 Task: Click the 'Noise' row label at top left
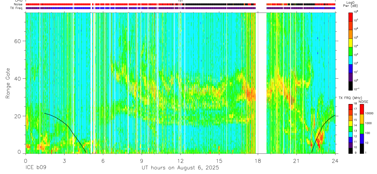18,4
